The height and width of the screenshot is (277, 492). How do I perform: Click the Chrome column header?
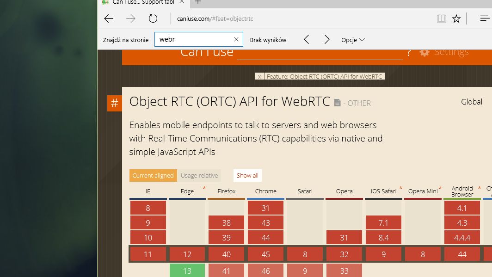tap(265, 191)
